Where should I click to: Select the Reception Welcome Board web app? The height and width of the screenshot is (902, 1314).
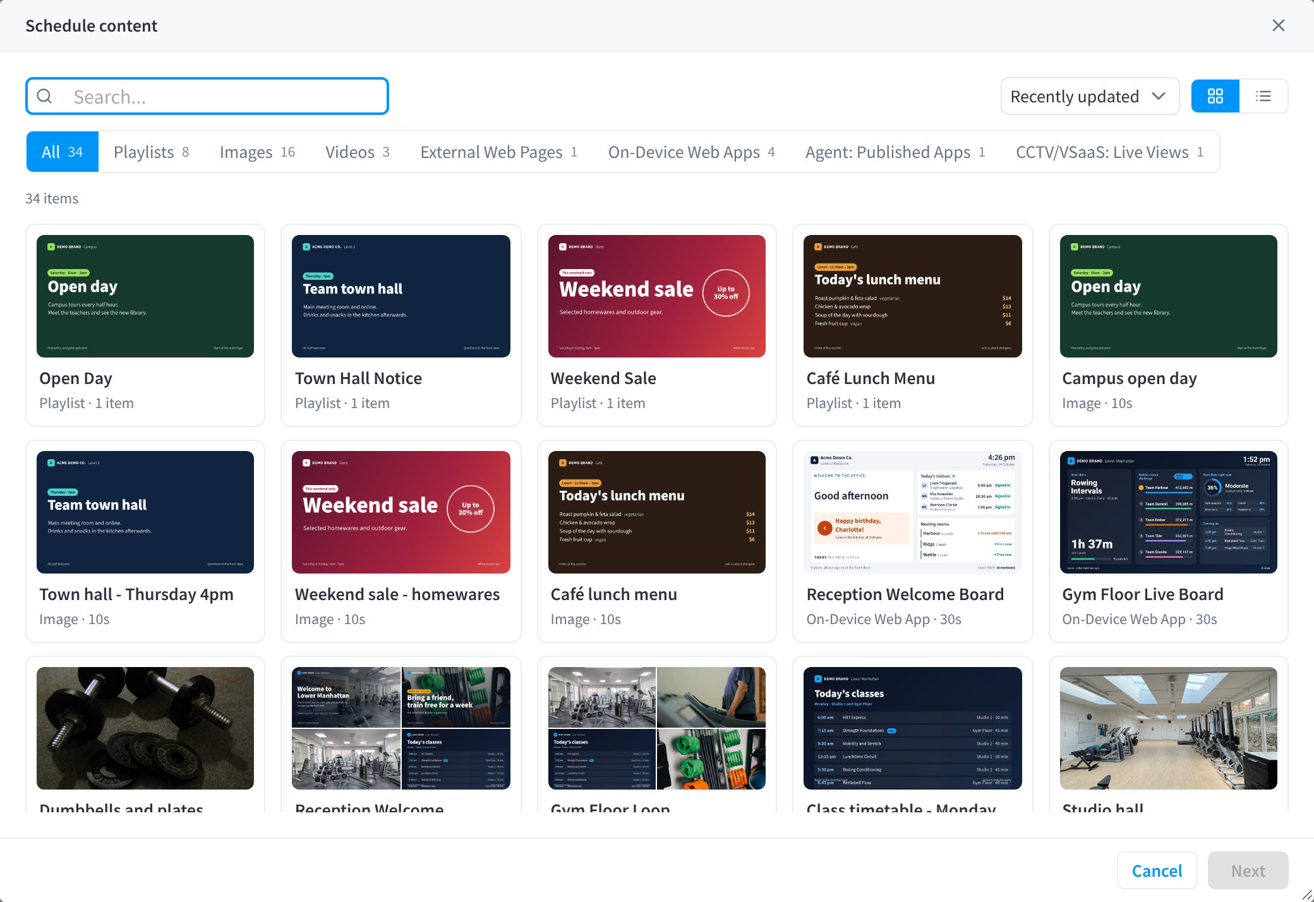click(912, 541)
